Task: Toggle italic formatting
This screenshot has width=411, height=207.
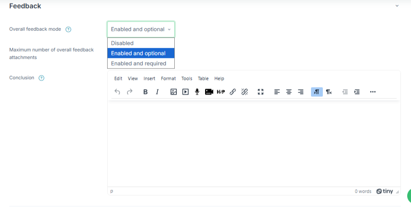Action: coord(157,92)
